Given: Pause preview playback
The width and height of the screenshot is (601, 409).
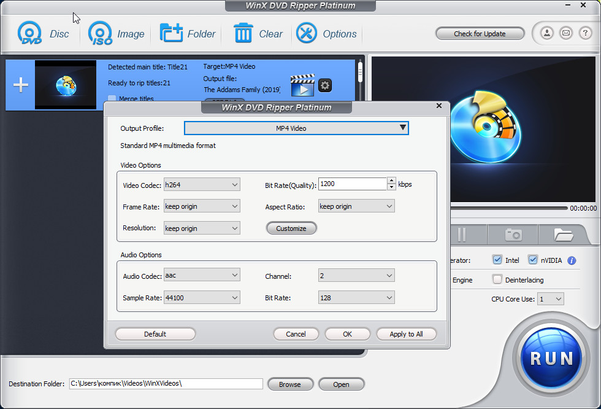Looking at the screenshot, I should click(462, 235).
